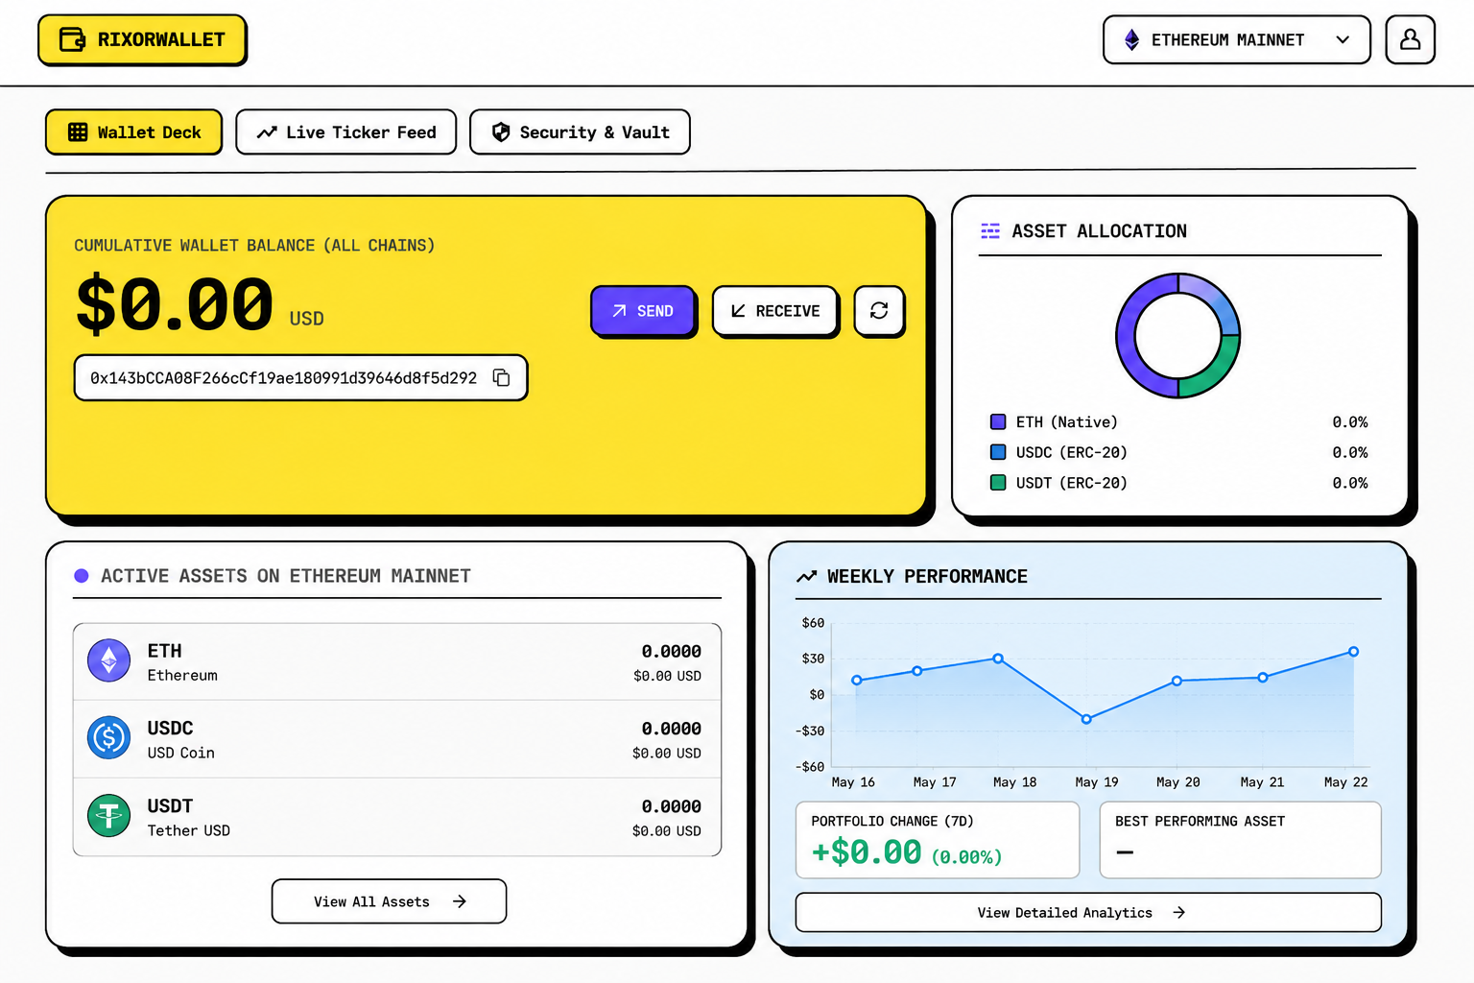This screenshot has height=983, width=1474.
Task: Select the USDC (ERC-20) blue swatch
Action: pyautogui.click(x=998, y=452)
